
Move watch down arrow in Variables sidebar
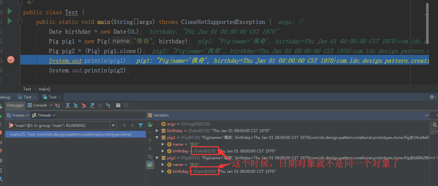coord(150,149)
